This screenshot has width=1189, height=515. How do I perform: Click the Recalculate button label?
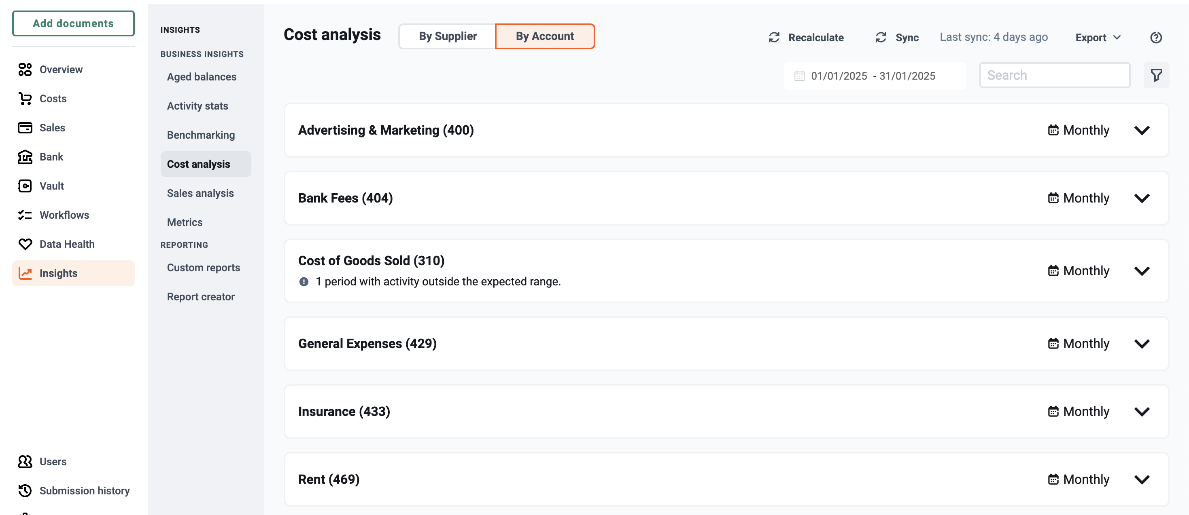tap(815, 37)
